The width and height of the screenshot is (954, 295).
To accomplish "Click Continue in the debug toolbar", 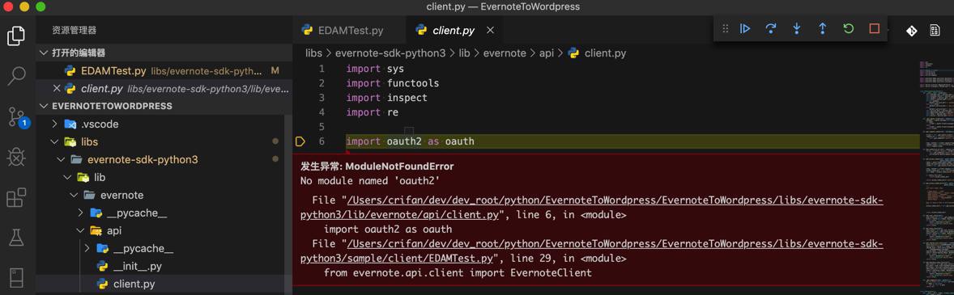I will click(745, 28).
